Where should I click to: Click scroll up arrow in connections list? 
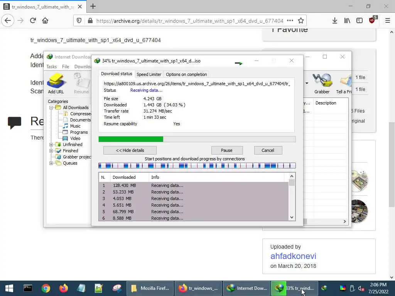(x=292, y=177)
